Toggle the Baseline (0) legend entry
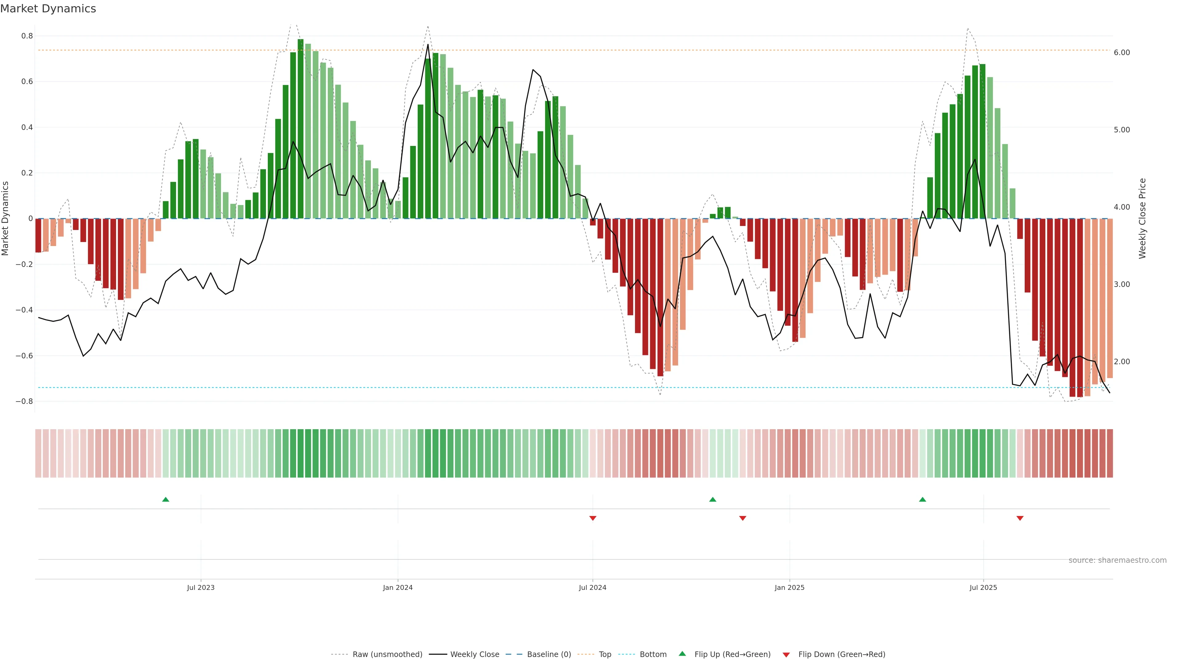 pyautogui.click(x=549, y=655)
